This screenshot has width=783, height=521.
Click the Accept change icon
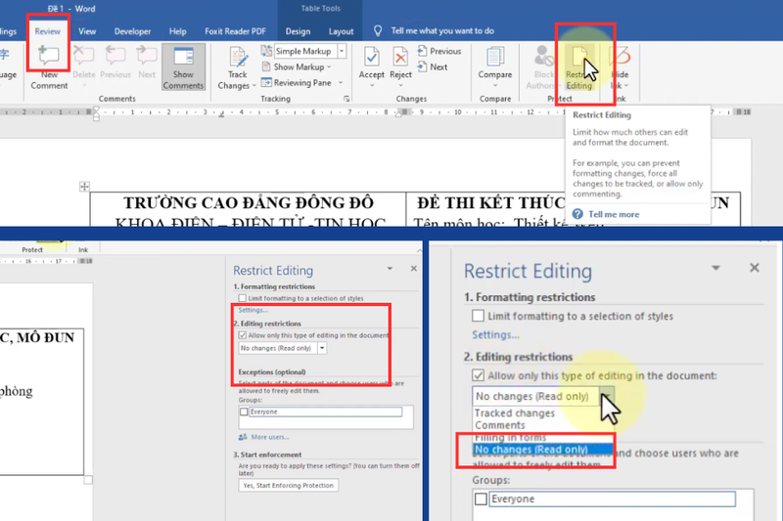pyautogui.click(x=372, y=57)
